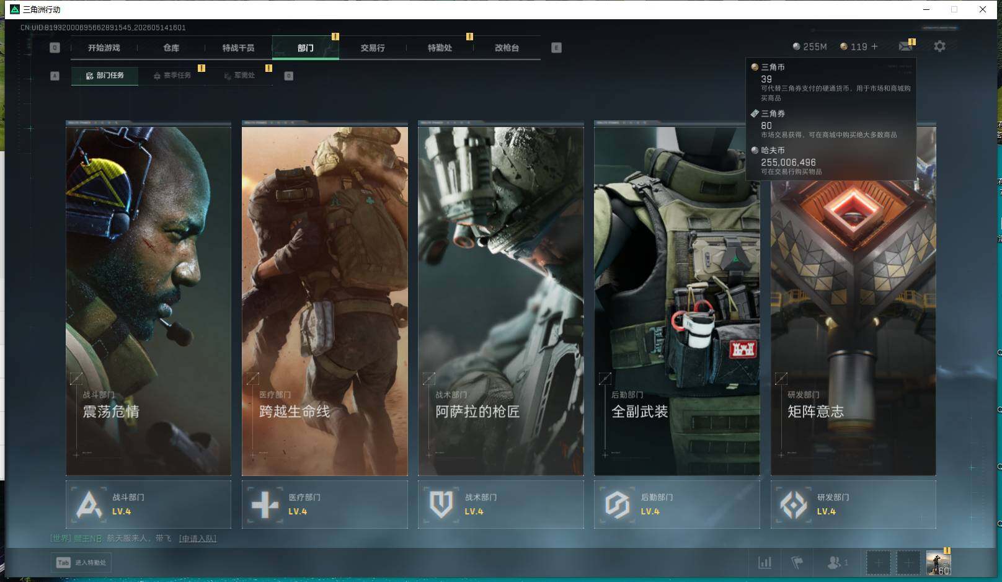Switch to the 仓库 tab

tap(171, 48)
